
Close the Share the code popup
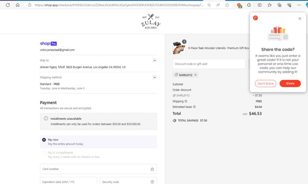tap(300, 18)
